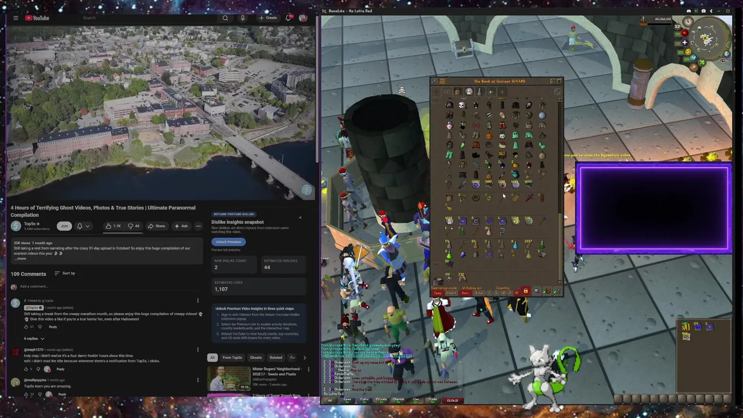Click the deposit worn equipment button
The image size is (743, 418).
click(558, 291)
